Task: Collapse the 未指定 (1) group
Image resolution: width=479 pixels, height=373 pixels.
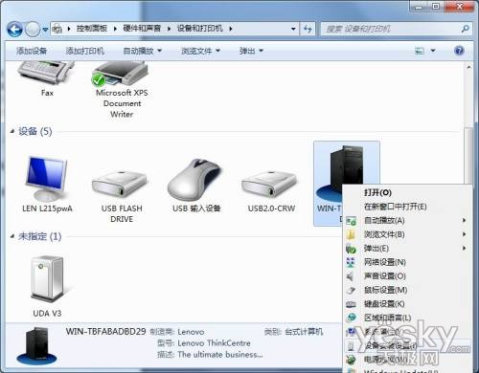Action: [12, 236]
